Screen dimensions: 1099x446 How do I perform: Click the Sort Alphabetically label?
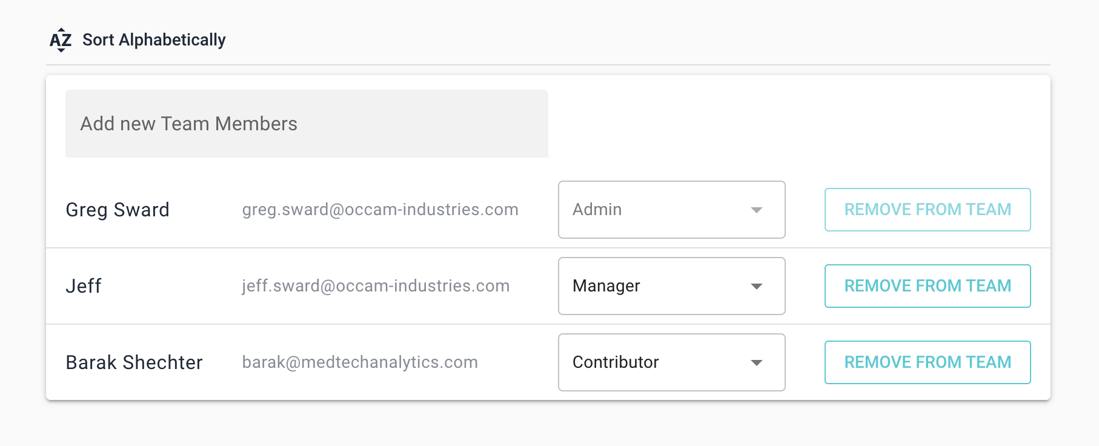click(154, 40)
